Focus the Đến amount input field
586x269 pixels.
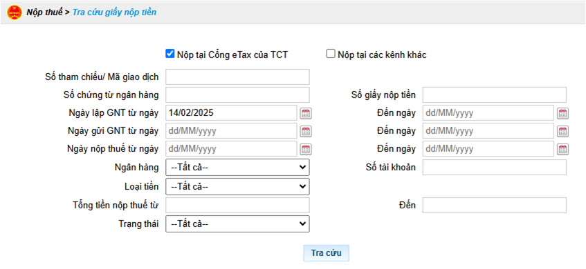(x=495, y=206)
